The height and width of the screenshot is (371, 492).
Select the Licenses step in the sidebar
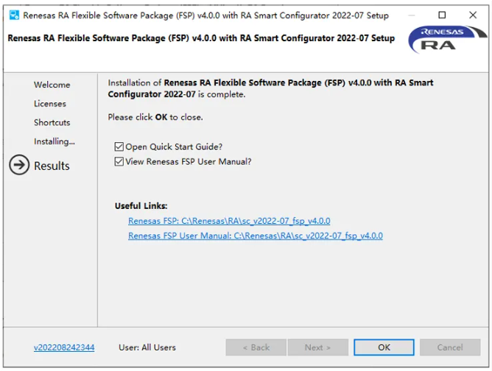click(50, 104)
